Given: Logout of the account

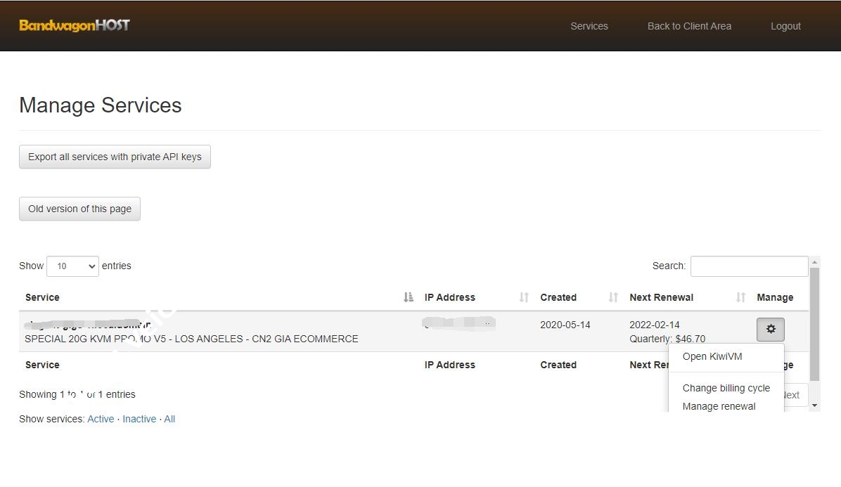Looking at the screenshot, I should click(x=785, y=26).
